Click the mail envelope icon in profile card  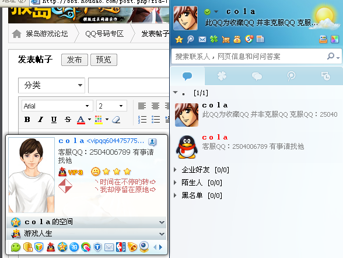(109, 247)
